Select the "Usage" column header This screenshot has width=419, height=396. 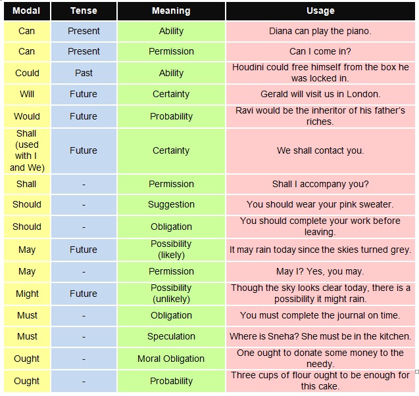(320, 11)
